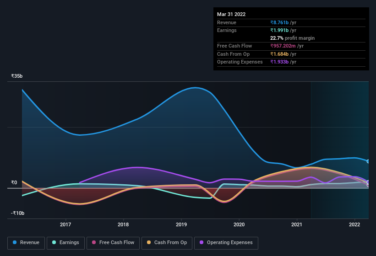Image resolution: width=376 pixels, height=256 pixels.
Task: Click the 22.7% profit margin text
Action: coord(292,38)
